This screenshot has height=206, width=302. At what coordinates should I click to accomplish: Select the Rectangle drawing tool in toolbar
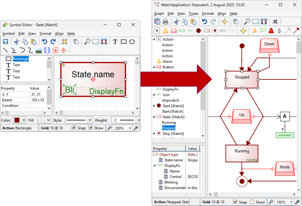(x=123, y=42)
